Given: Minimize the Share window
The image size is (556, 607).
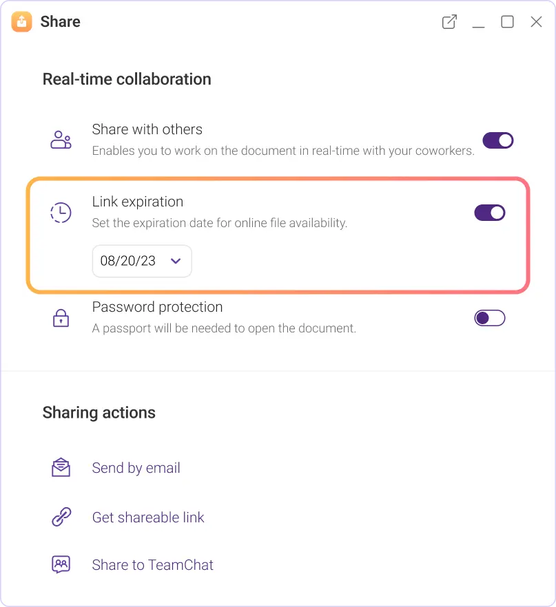Looking at the screenshot, I should pyautogui.click(x=479, y=23).
